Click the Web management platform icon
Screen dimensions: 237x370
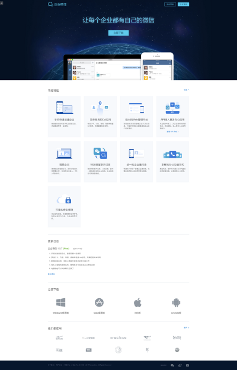pyautogui.click(x=136, y=108)
